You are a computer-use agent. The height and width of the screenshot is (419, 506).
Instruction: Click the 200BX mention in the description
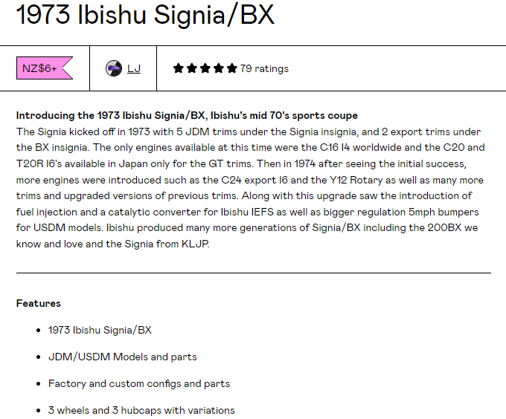pos(444,227)
